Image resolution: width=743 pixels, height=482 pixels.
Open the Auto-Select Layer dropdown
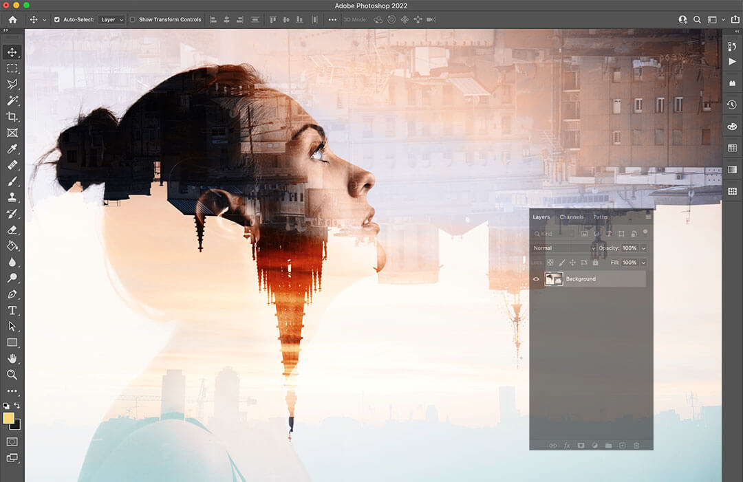point(111,20)
